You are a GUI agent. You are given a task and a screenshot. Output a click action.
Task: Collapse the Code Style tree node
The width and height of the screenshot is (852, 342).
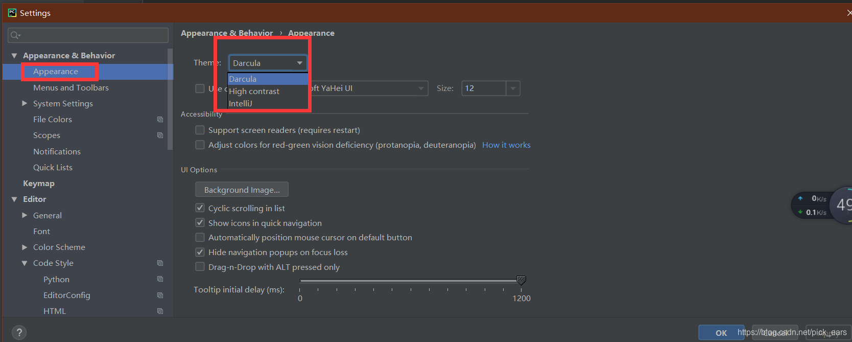point(25,263)
